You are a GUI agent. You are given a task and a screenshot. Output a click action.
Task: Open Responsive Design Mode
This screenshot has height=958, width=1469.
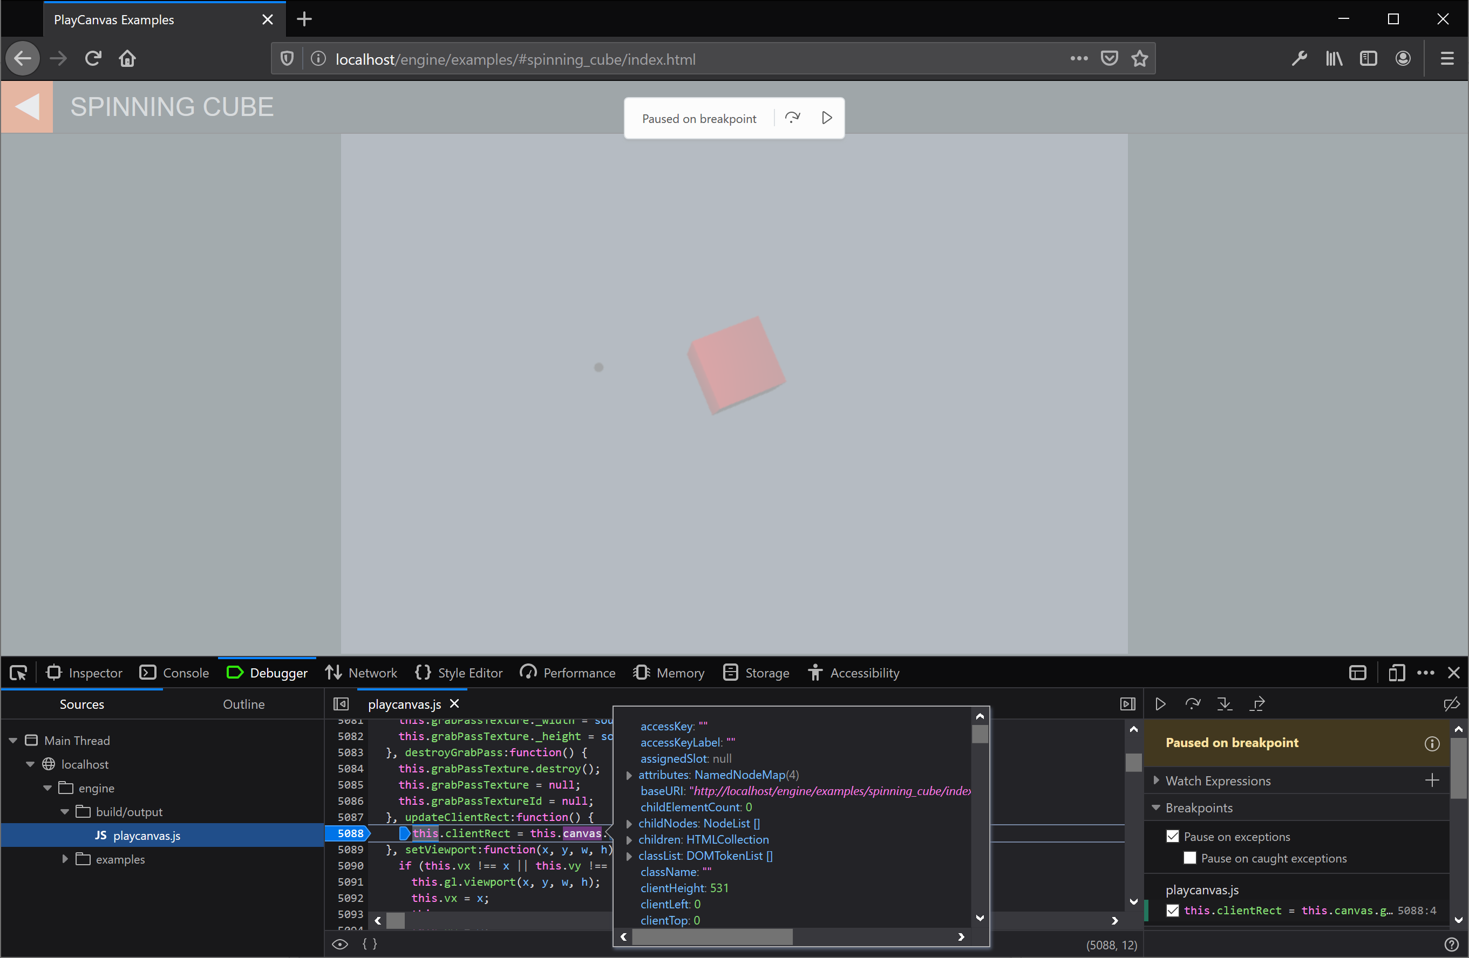[1397, 673]
